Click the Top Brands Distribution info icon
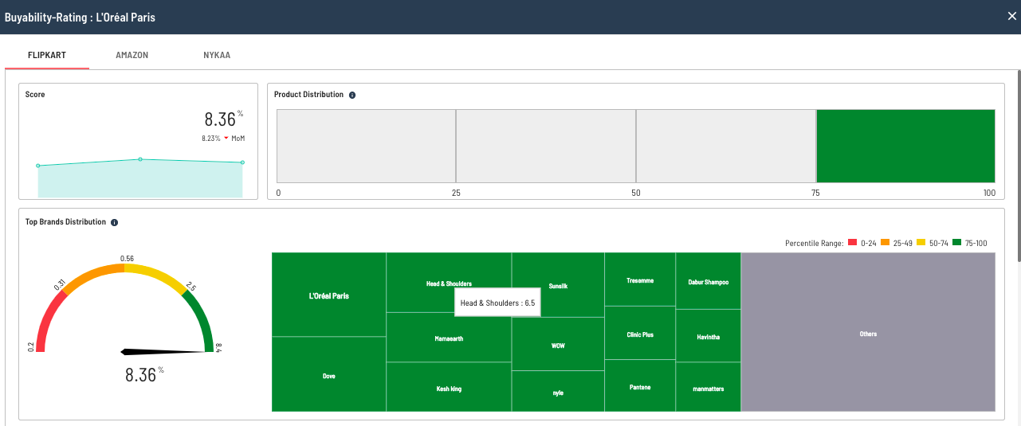Screen dimensions: 1021x426 tap(114, 222)
